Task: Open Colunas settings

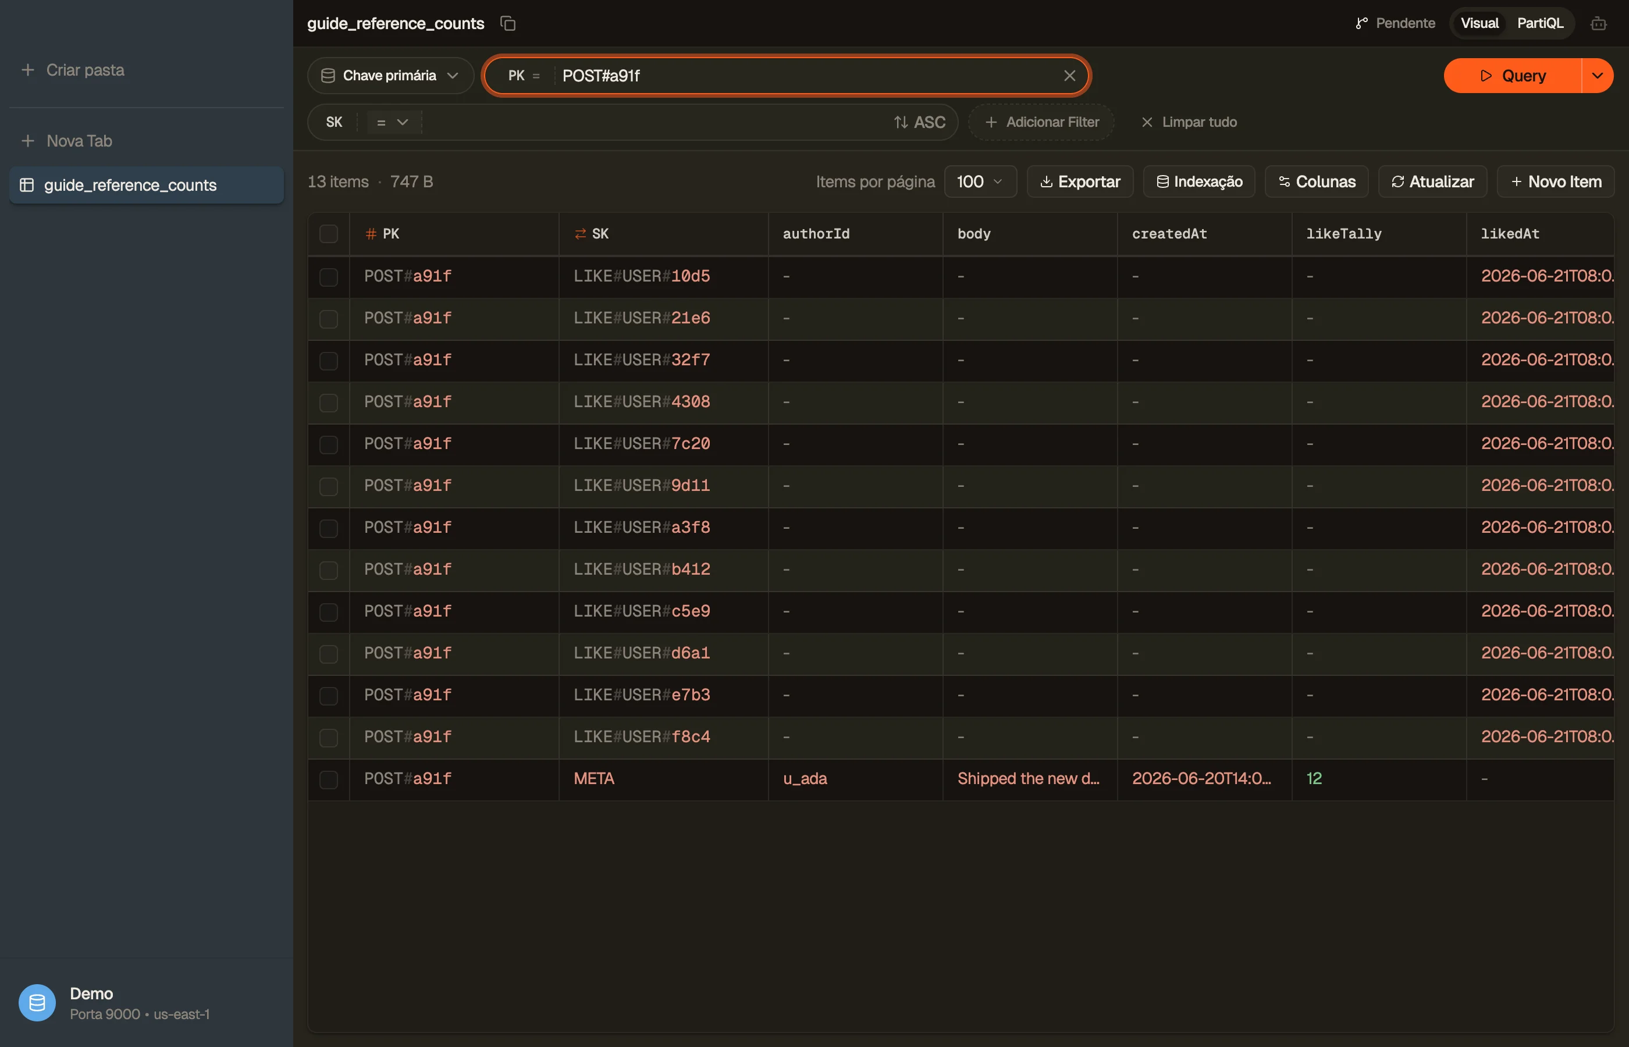Action: [1316, 181]
